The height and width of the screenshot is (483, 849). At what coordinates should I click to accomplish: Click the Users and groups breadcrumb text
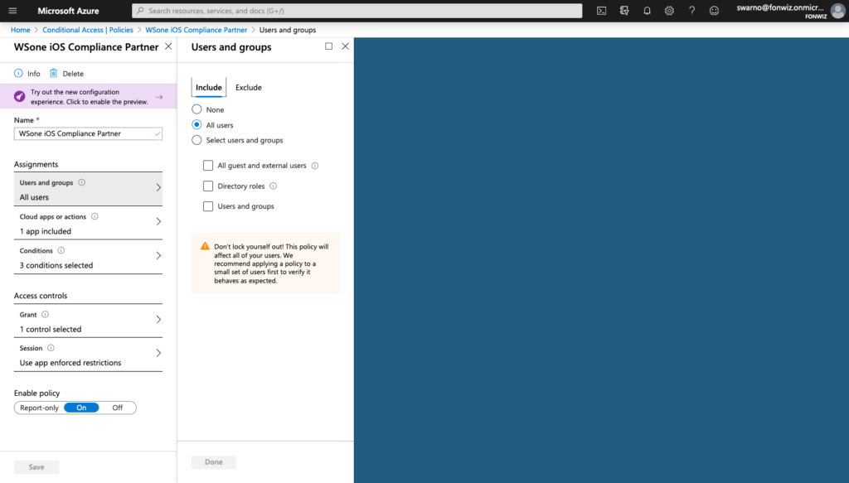pyautogui.click(x=288, y=30)
